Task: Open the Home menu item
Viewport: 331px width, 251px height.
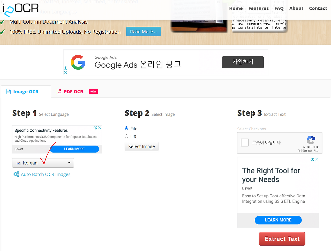Action: pyautogui.click(x=236, y=8)
